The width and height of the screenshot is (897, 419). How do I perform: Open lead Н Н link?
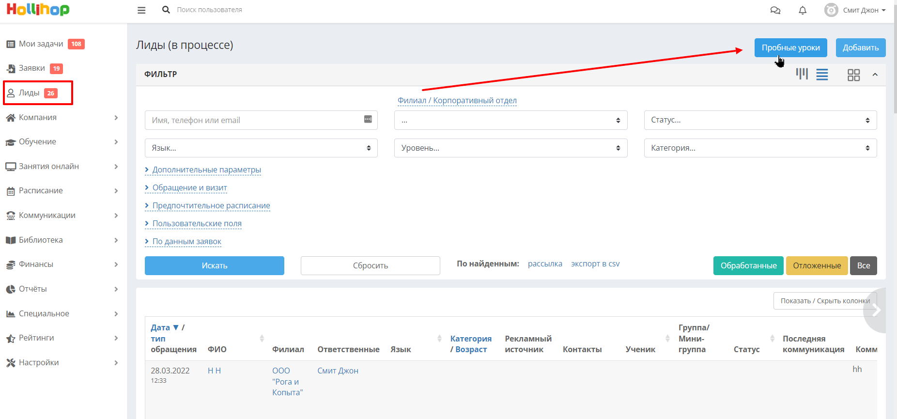click(x=214, y=371)
